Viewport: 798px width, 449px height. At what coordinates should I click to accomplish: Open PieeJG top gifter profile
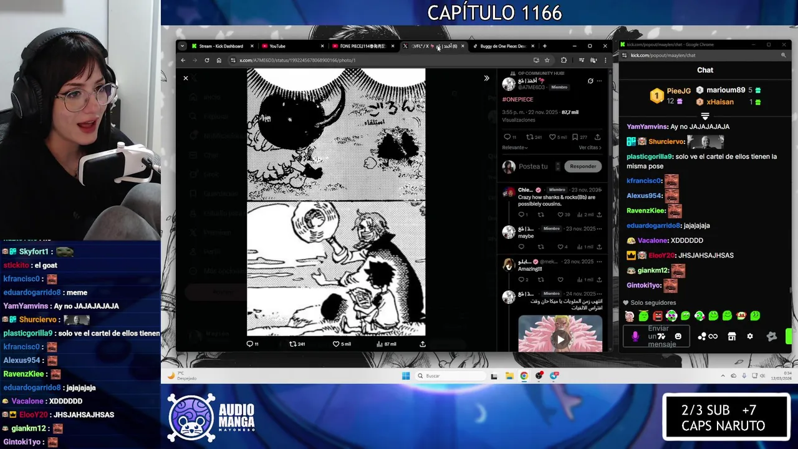pos(670,95)
